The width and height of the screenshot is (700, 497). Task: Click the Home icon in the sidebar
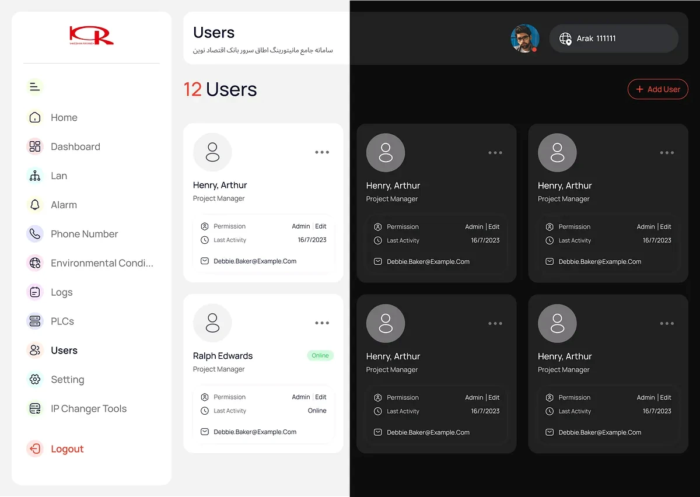coord(35,117)
